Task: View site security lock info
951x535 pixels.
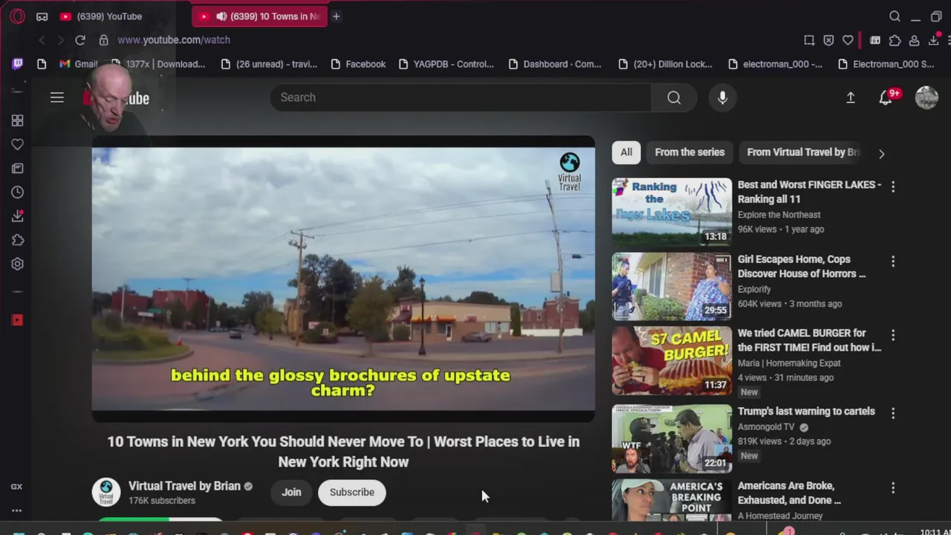Action: point(104,40)
